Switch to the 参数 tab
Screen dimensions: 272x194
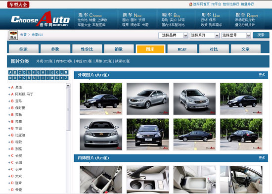pyautogui.click(x=55, y=49)
